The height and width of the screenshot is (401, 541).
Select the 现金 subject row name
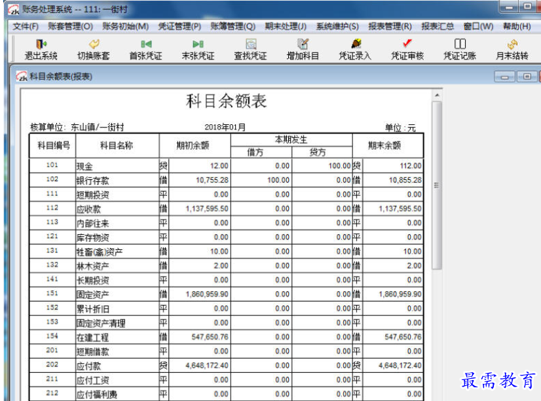(84, 166)
